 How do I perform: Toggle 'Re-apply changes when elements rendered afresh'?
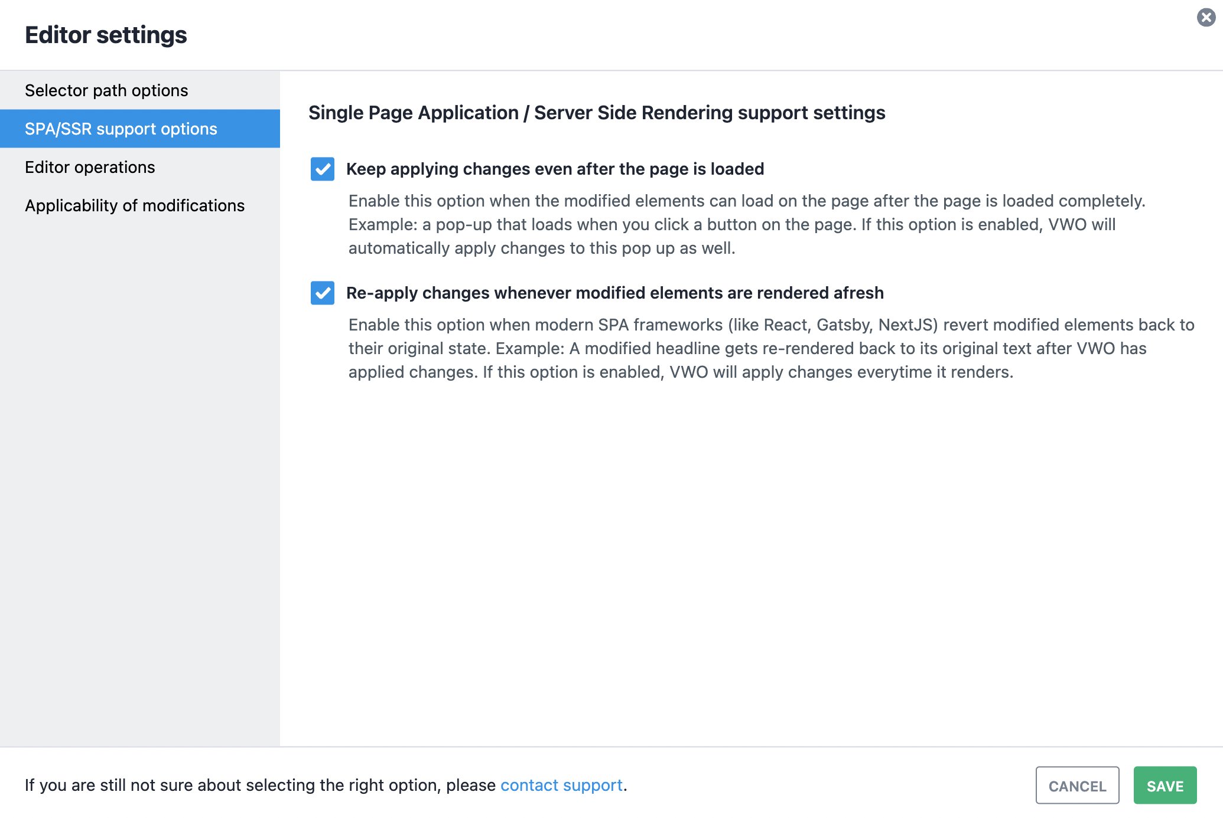point(324,293)
